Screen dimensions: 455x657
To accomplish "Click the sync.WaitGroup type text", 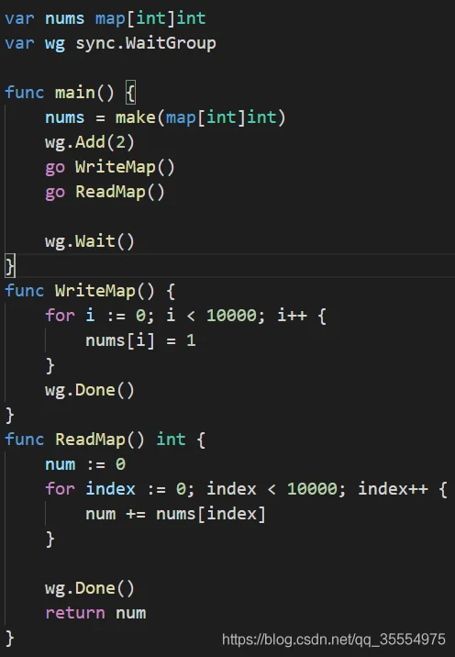I will 146,43.
